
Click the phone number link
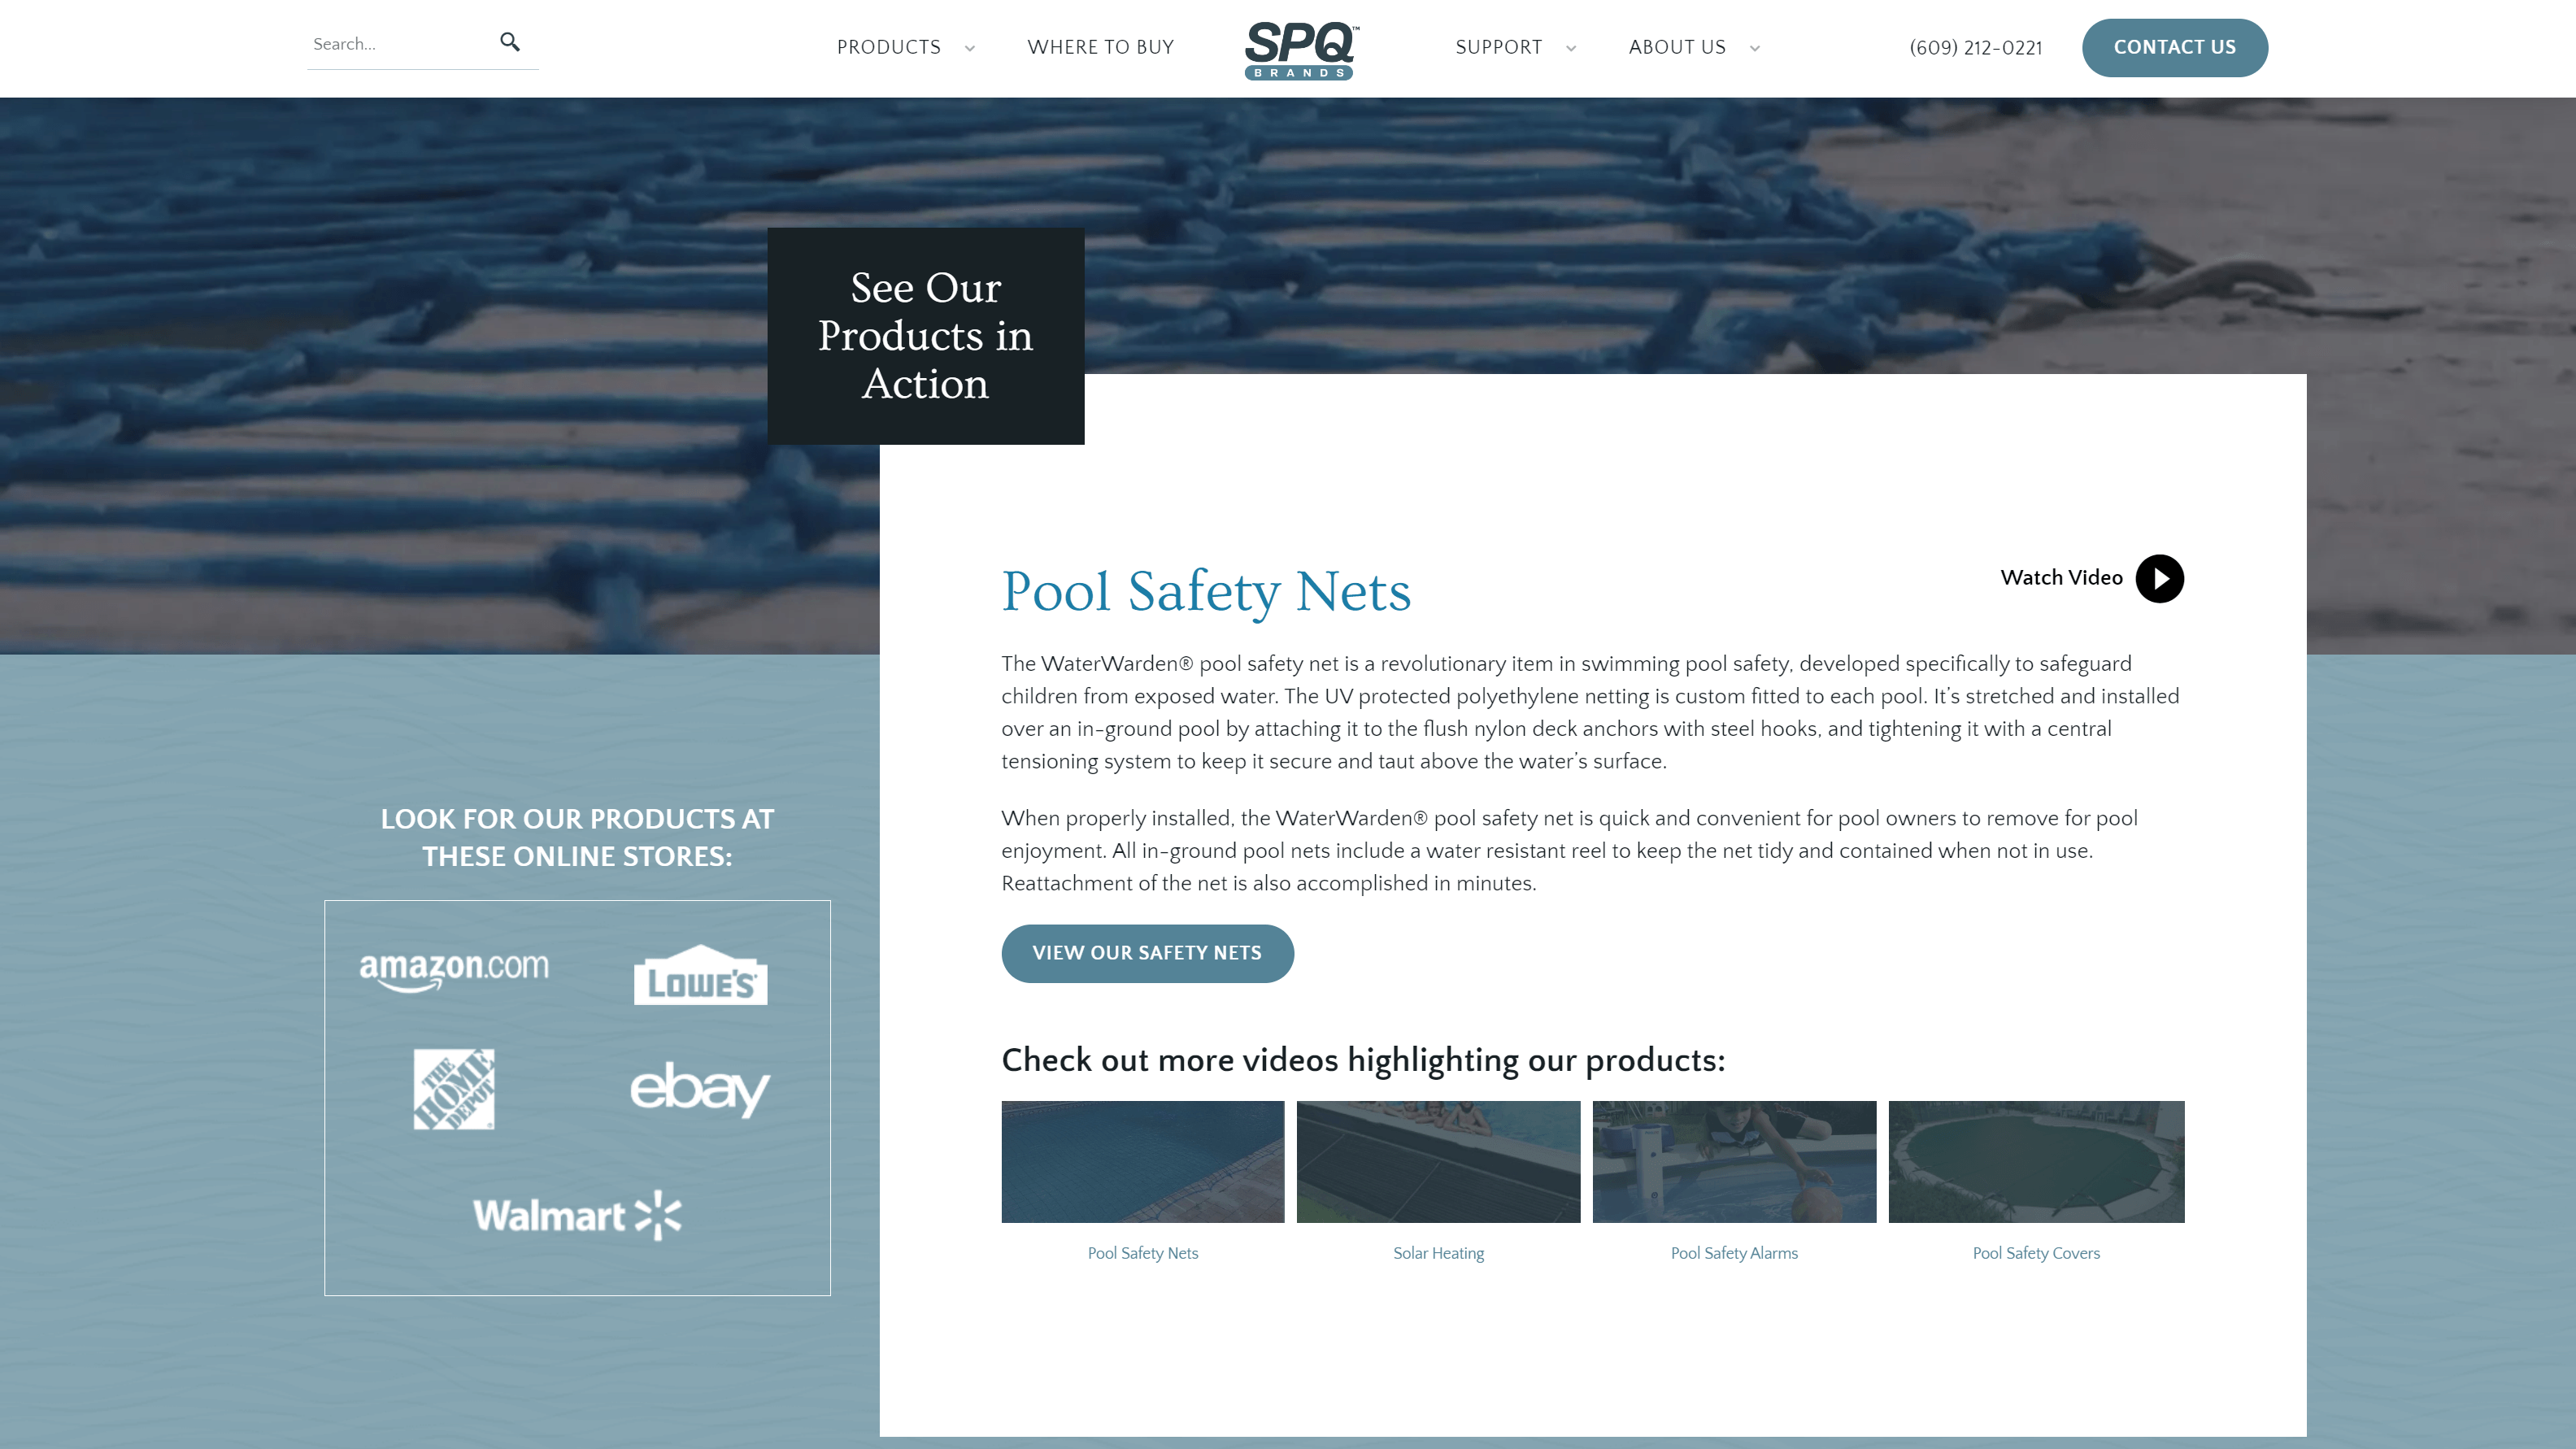[x=1976, y=48]
